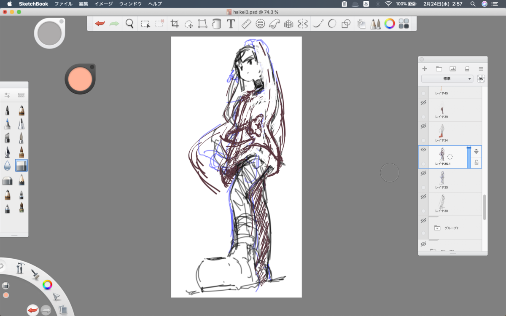This screenshot has height=316, width=506.
Task: Open the Perspective Guides tool
Action: [x=288, y=24]
